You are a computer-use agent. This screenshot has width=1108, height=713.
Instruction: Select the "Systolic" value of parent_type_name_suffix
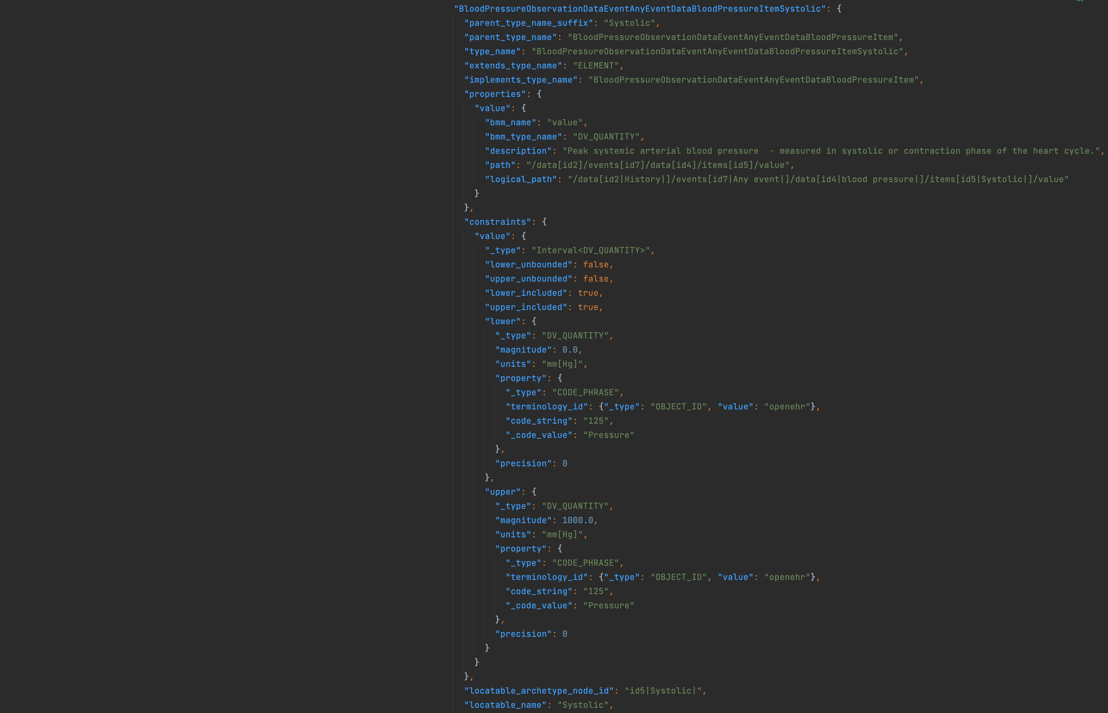[629, 23]
